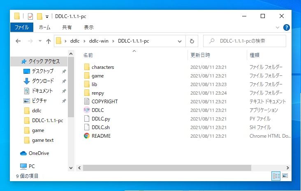301x191 pixels.
Task: Go back with the left arrow
Action: (18, 41)
